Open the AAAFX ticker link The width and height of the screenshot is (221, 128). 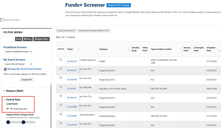(x=73, y=71)
